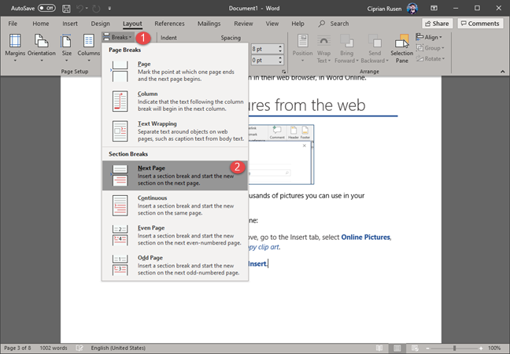Insert Even Page section break
This screenshot has width=510, height=354.
(175, 235)
